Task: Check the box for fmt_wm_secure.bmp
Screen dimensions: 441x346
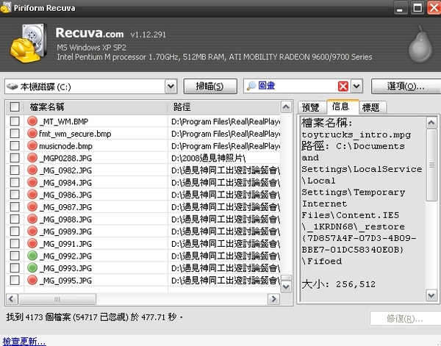Action: tap(15, 133)
